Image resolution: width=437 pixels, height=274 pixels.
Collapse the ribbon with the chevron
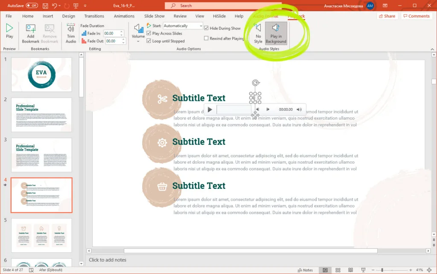point(432,49)
